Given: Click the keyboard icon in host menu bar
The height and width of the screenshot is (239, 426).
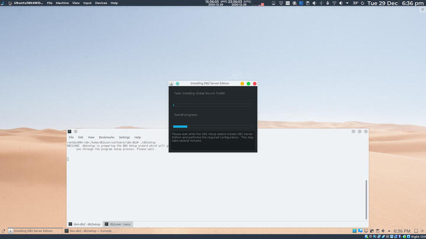Looking at the screenshot, I should click(288, 3).
